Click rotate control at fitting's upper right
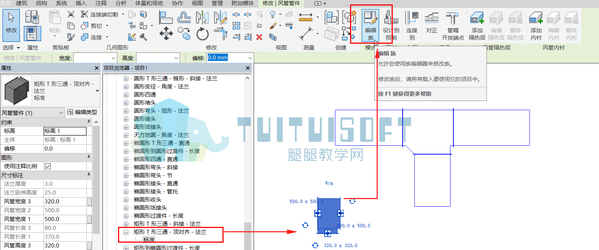This screenshot has width=599, height=250. (352, 201)
